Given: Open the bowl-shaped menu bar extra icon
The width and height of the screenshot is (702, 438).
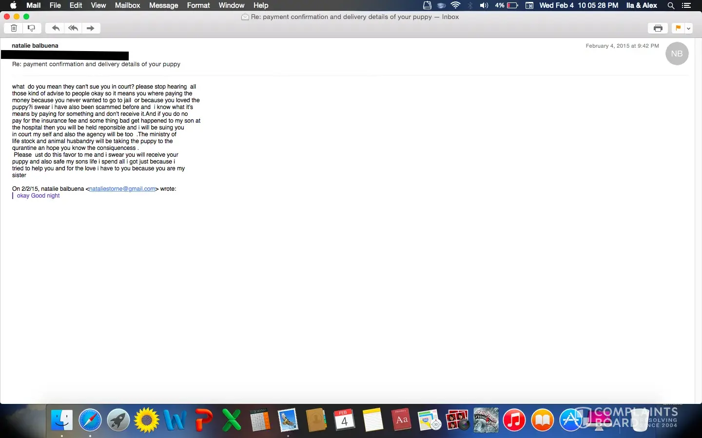Looking at the screenshot, I should click(441, 5).
